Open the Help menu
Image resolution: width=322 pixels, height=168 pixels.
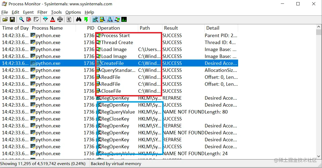click(89, 12)
